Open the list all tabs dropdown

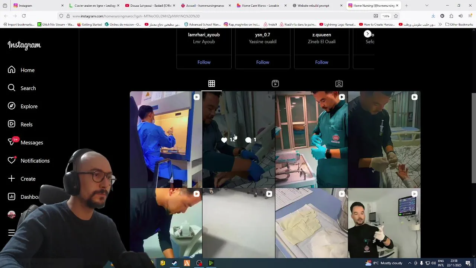click(x=427, y=6)
